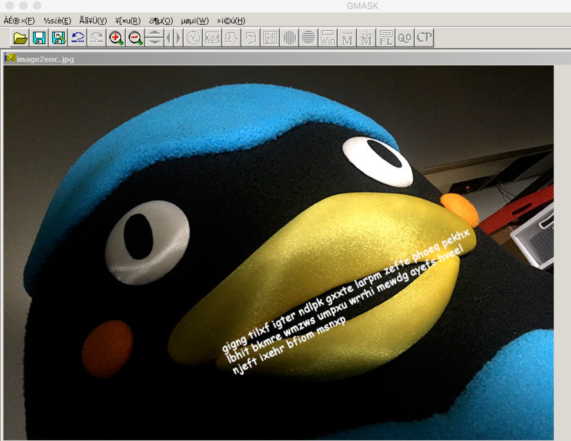Click the horizontal flip icon
Image resolution: width=571 pixels, height=441 pixels.
click(174, 38)
